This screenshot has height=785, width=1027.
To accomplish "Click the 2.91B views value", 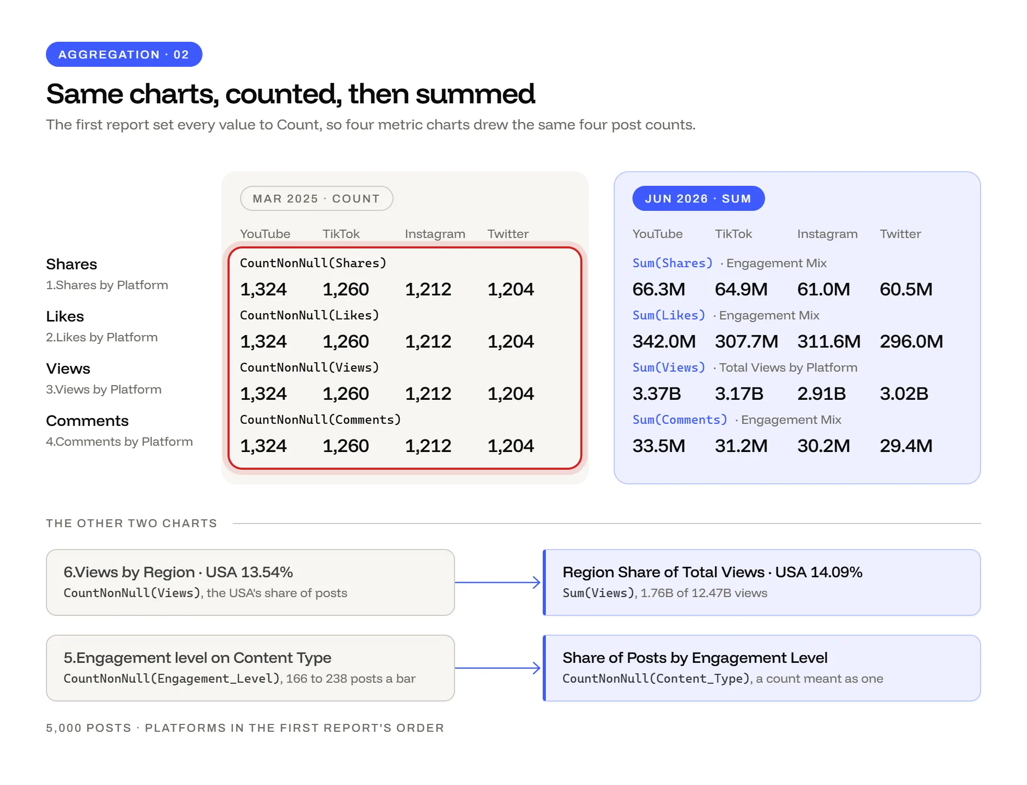I will (822, 394).
